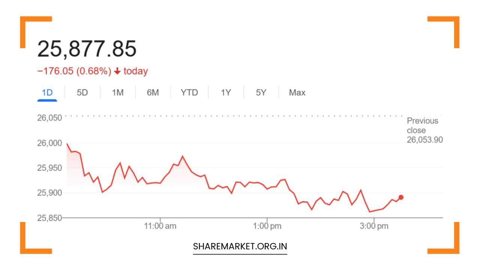The image size is (480, 270).
Task: Click the 1:00 pm time axis label
Action: click(267, 226)
